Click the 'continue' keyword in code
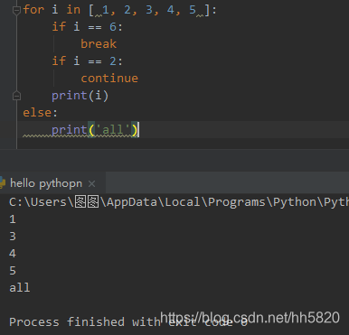Viewport: 349px width, 335px height. [x=109, y=79]
